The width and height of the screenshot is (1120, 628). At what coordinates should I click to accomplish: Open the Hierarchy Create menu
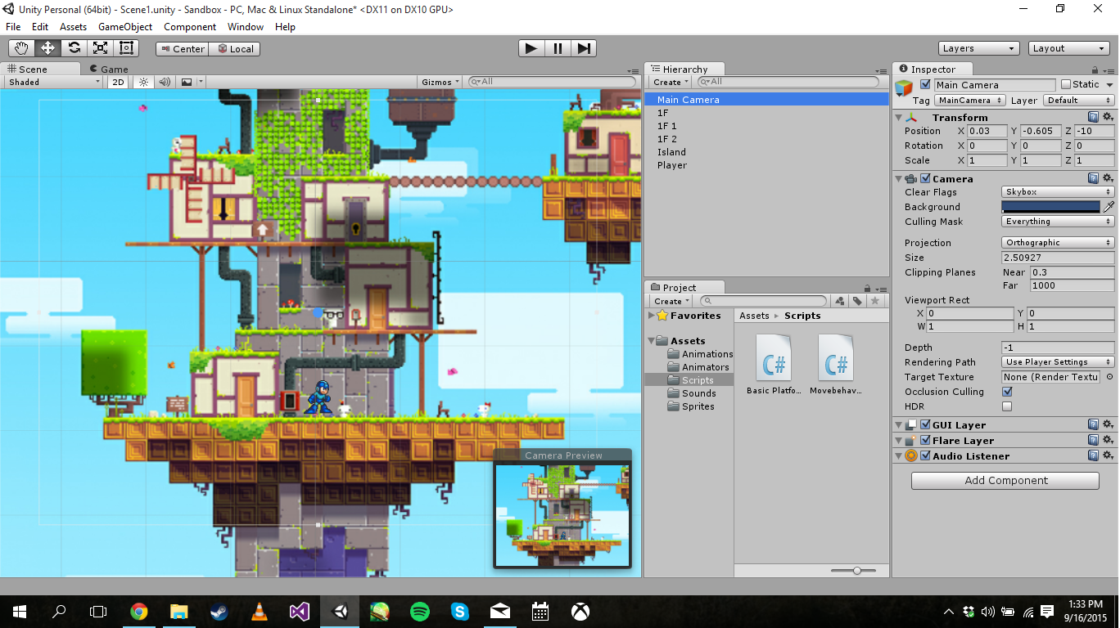671,82
